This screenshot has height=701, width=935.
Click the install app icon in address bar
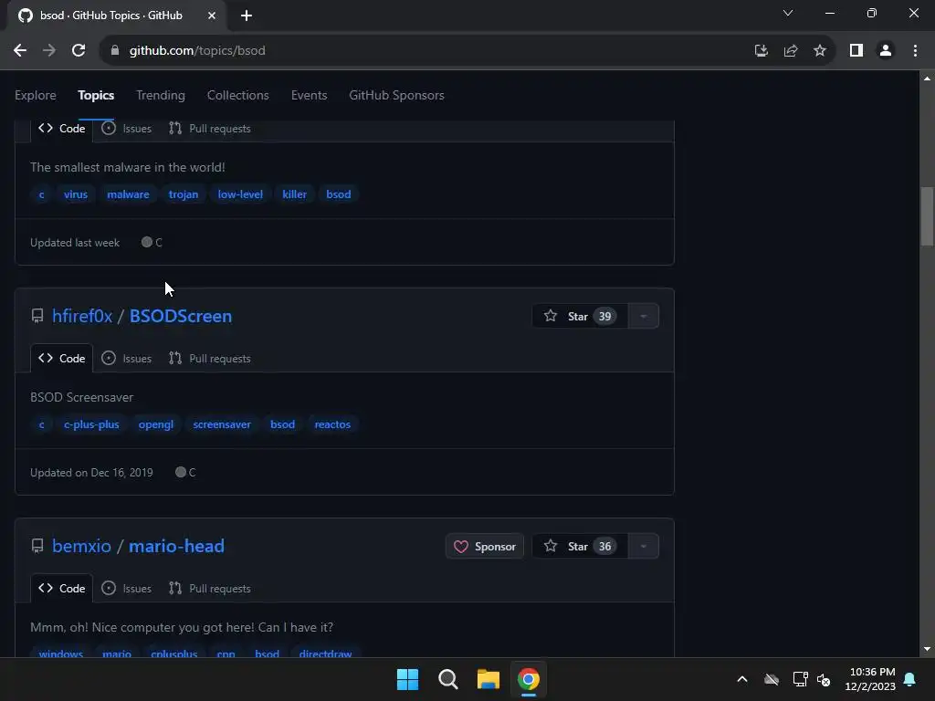click(x=761, y=51)
